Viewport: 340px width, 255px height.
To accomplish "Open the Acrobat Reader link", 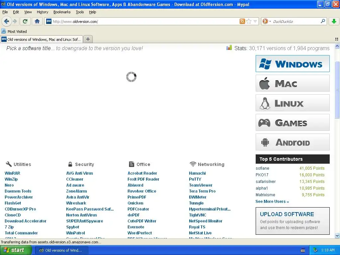I will coord(142,173).
